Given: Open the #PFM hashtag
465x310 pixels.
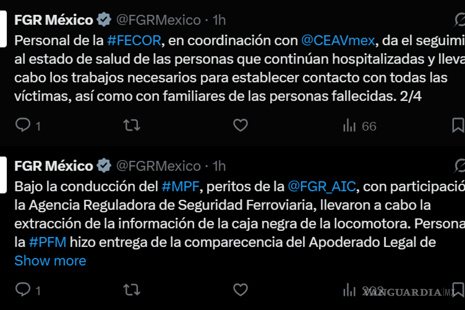Looking at the screenshot, I should click(x=48, y=242).
